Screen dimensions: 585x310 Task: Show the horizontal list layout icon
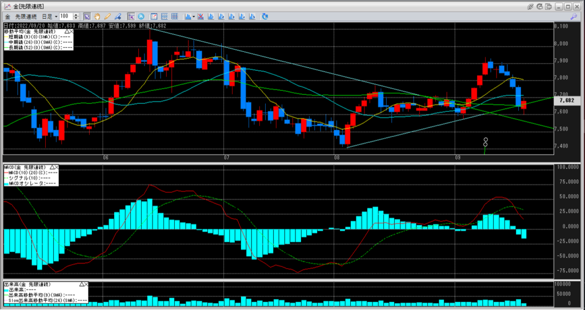point(164,17)
